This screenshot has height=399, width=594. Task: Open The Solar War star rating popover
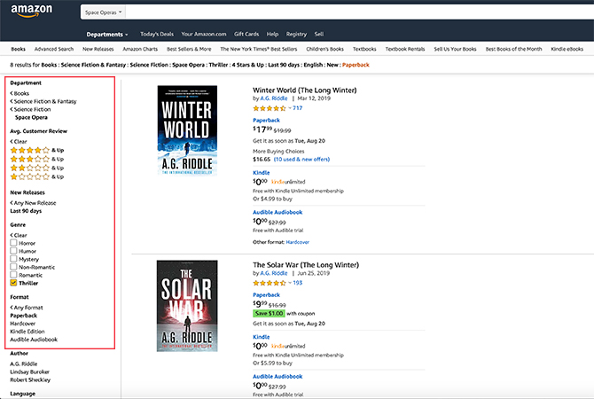click(x=271, y=283)
